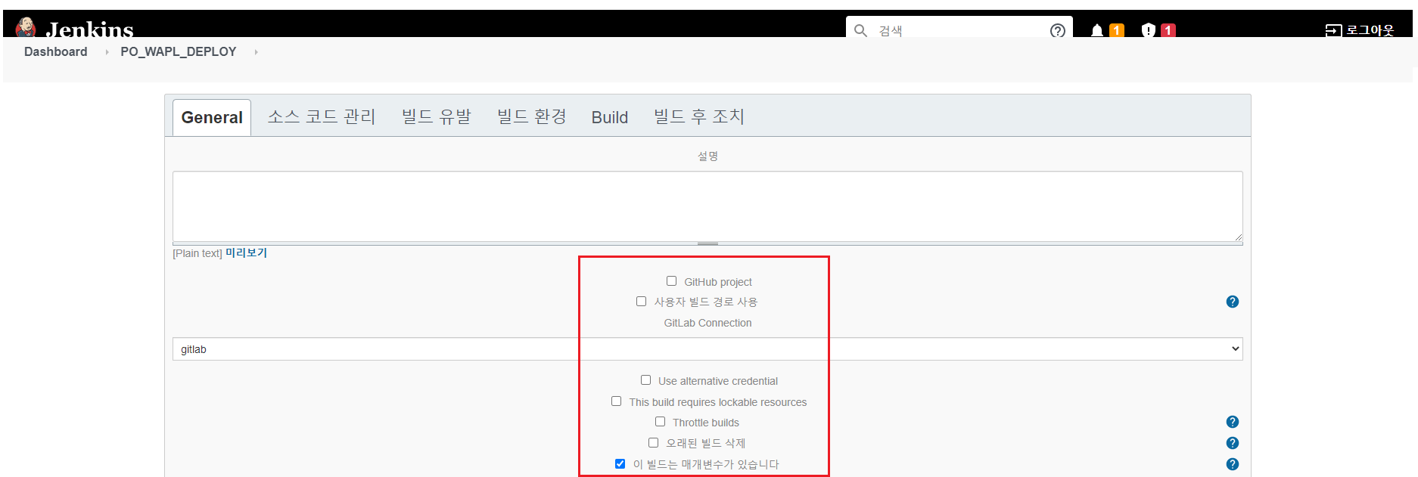Toggle the GitHub project checkbox
The image size is (1418, 477).
[x=671, y=281]
